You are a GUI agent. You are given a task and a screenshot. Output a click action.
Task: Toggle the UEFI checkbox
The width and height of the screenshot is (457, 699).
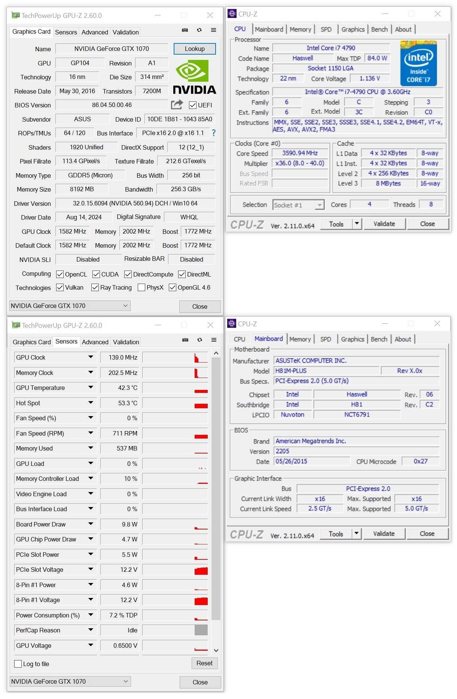pos(193,105)
